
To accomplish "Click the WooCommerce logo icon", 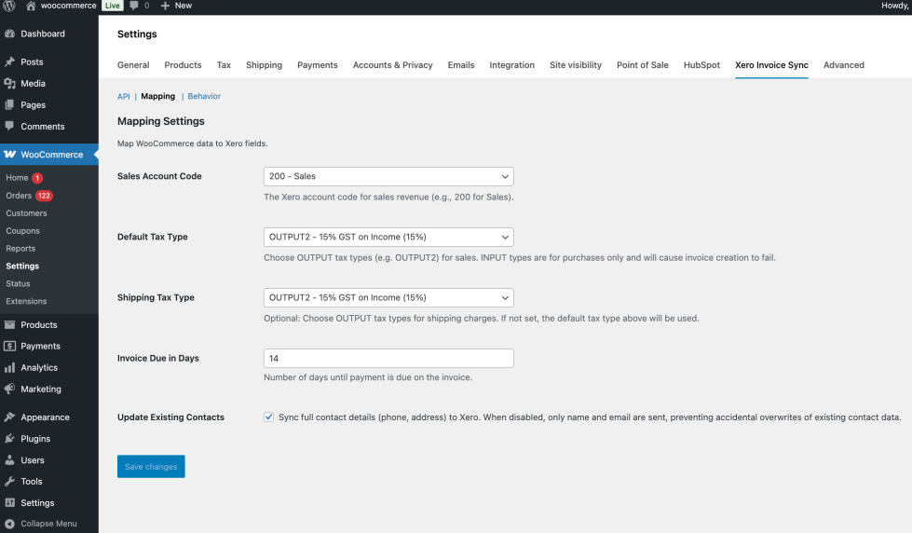I will pos(10,154).
